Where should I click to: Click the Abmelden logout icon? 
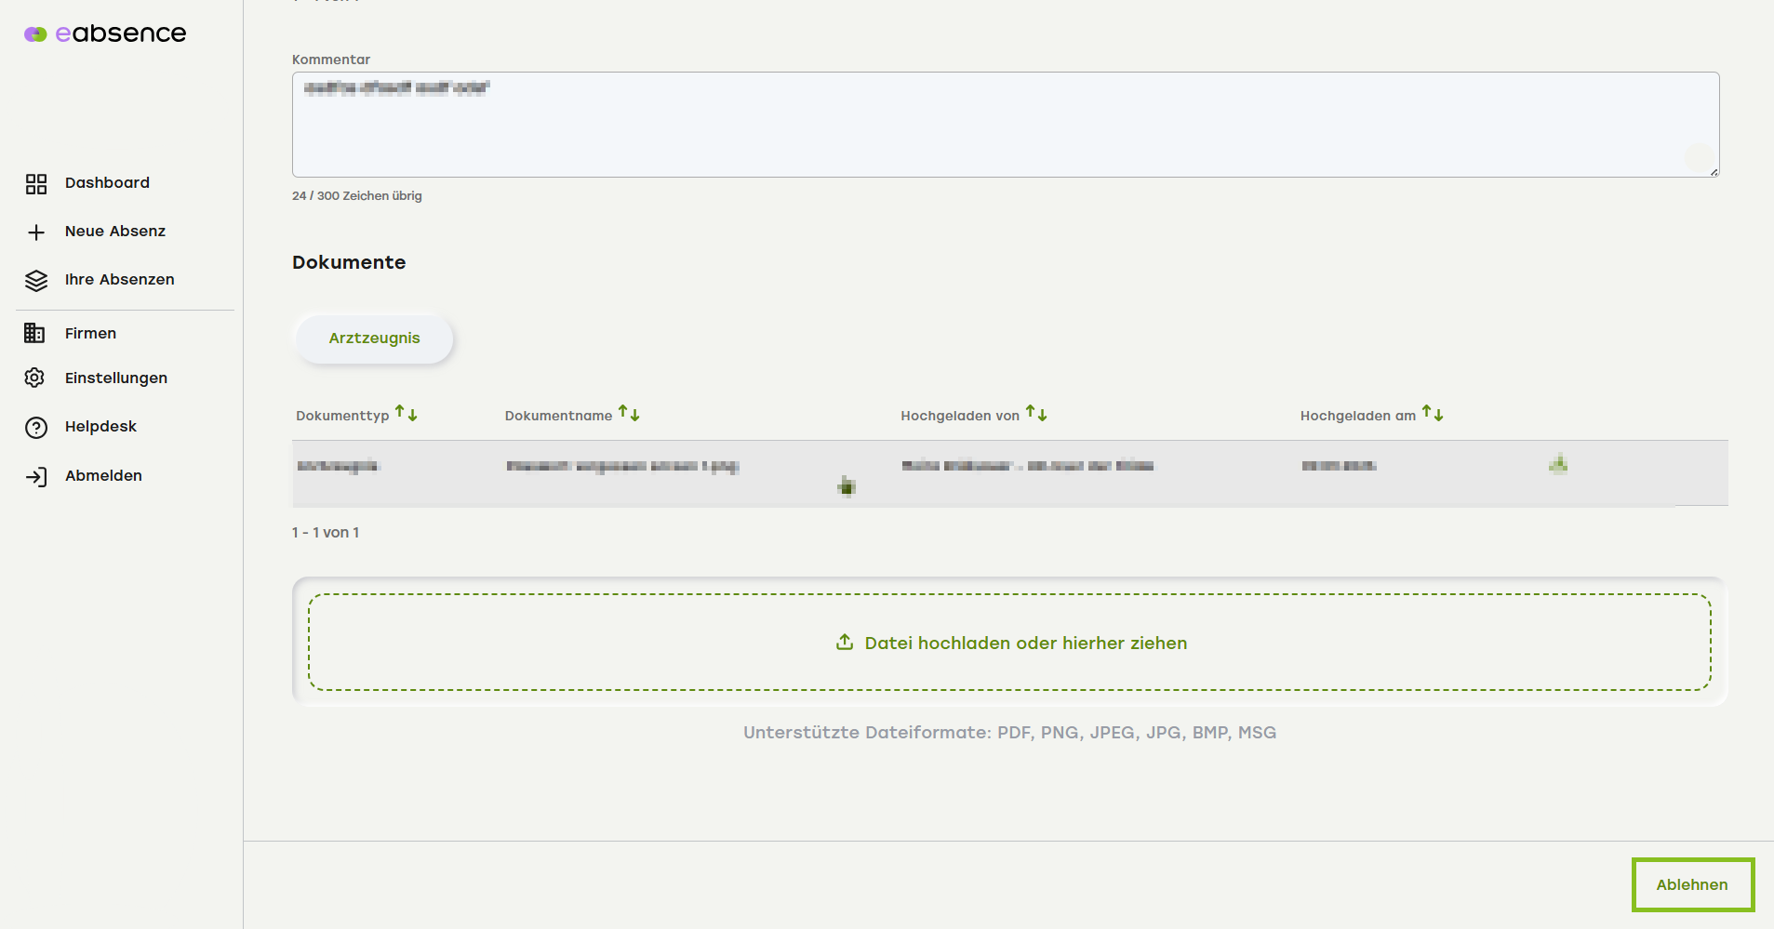[x=36, y=477]
